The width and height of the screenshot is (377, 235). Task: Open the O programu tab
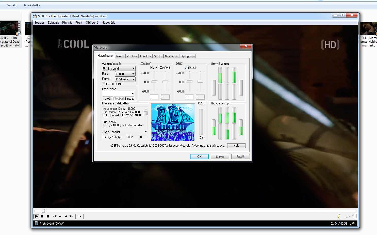[188, 56]
